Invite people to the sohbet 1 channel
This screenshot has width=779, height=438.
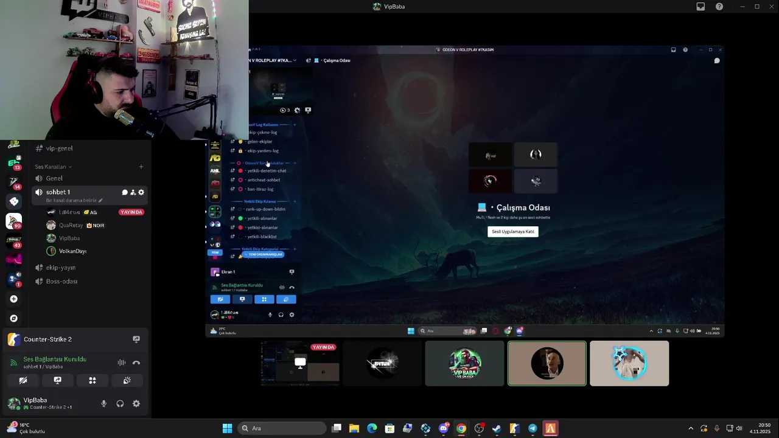[133, 192]
